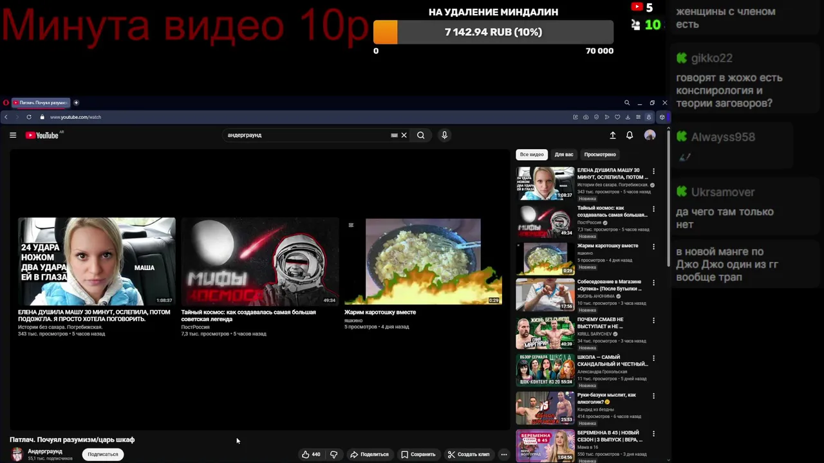Open a new browser tab

(x=76, y=103)
